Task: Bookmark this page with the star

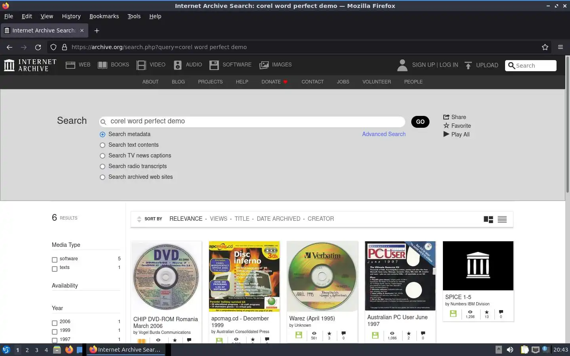Action: [x=545, y=47]
